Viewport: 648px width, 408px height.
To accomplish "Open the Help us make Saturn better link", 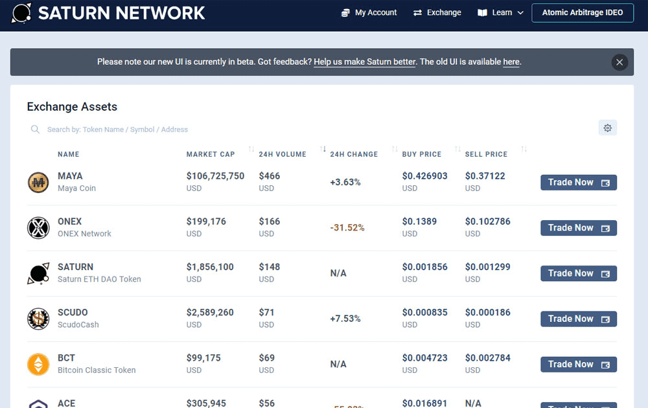I will [364, 62].
